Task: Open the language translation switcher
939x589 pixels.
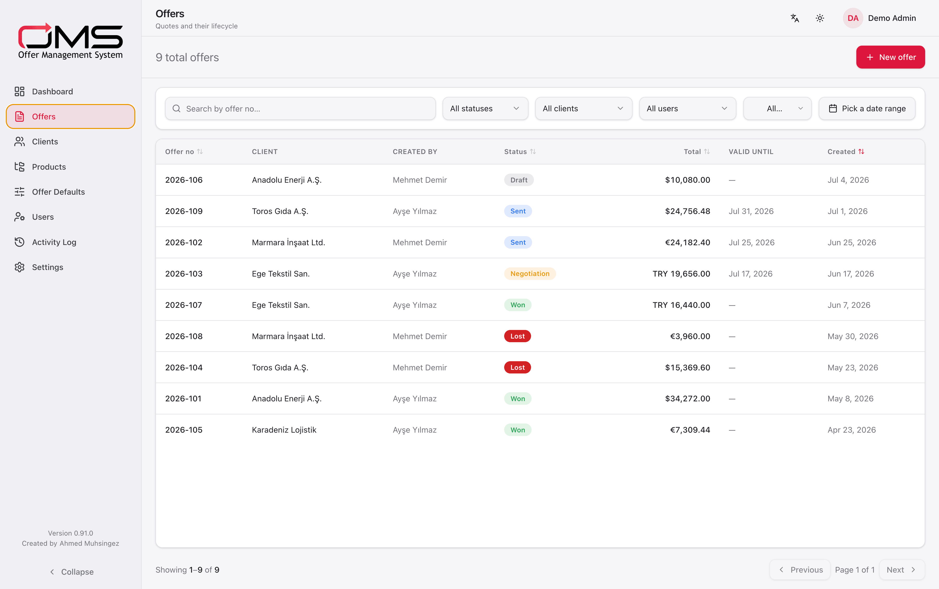Action: (x=795, y=18)
